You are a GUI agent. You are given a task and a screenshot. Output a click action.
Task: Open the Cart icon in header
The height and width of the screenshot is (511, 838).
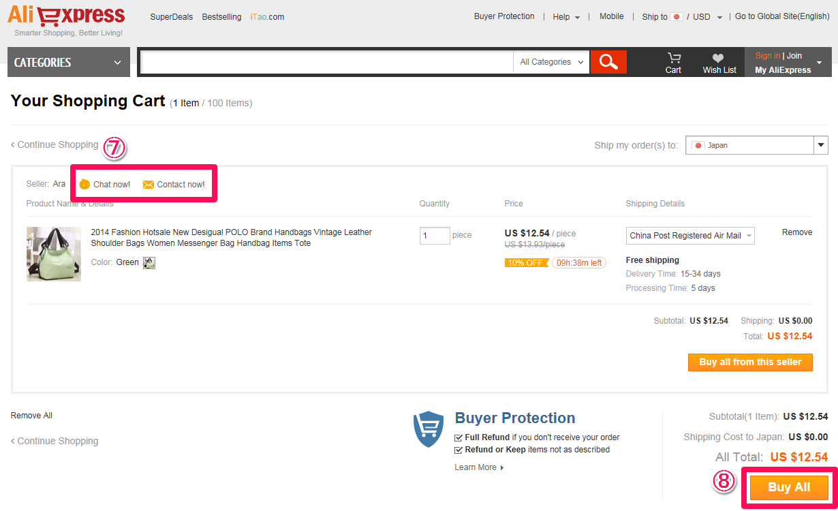(x=673, y=63)
